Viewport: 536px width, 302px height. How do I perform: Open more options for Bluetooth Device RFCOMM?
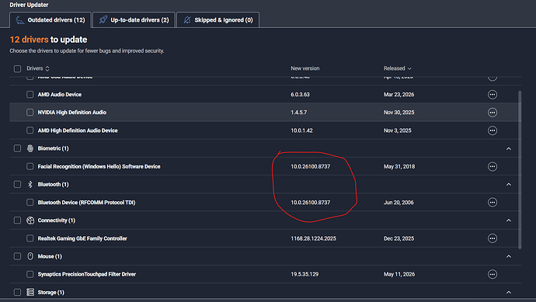(x=492, y=203)
